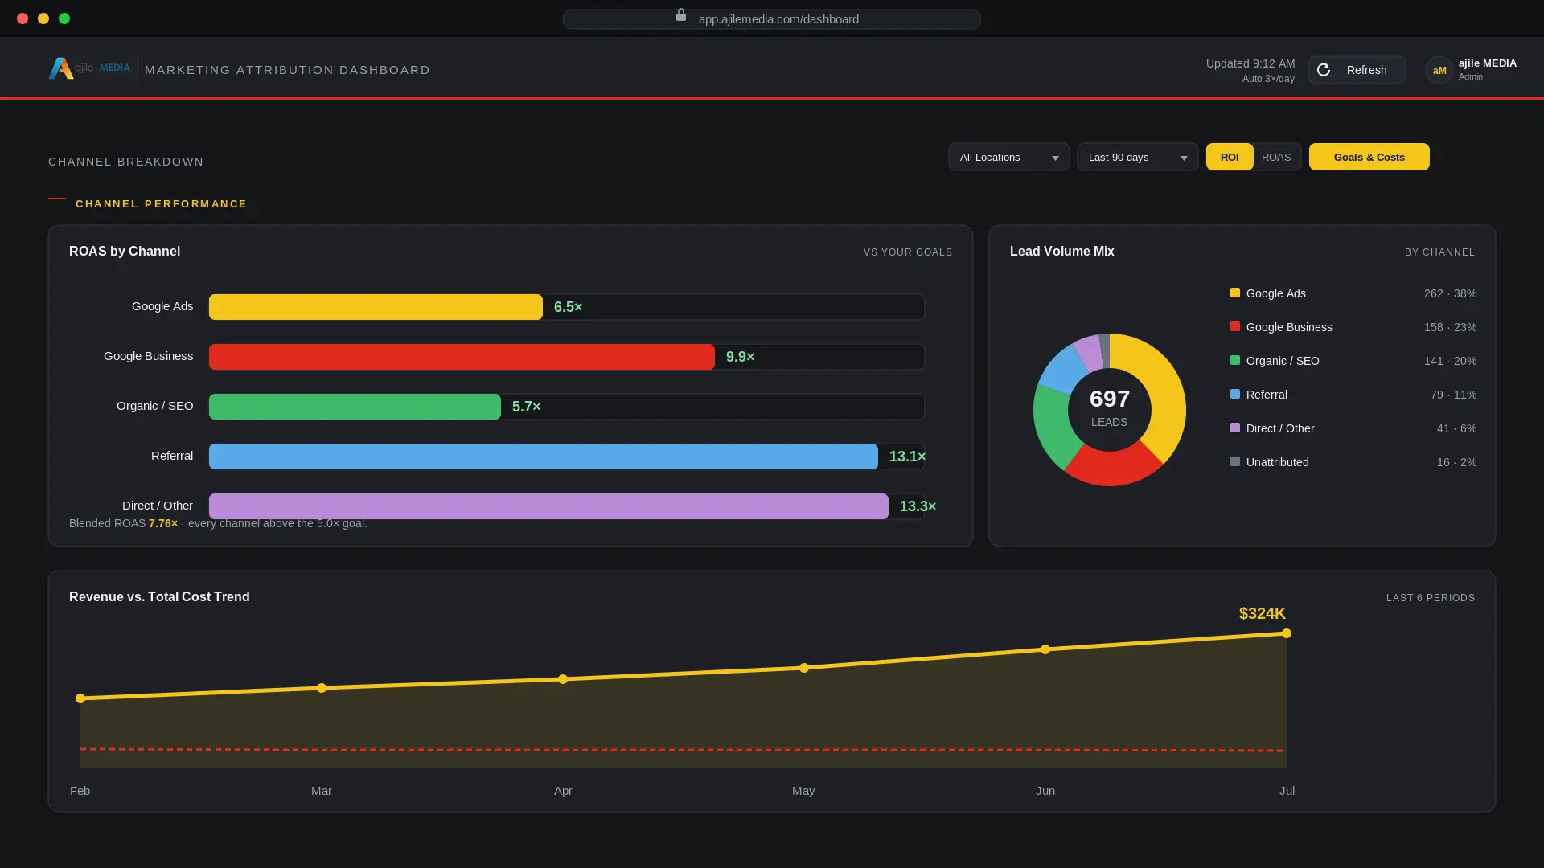The width and height of the screenshot is (1544, 868).
Task: Click the Direct / Other purple ROAS bar
Action: point(548,506)
